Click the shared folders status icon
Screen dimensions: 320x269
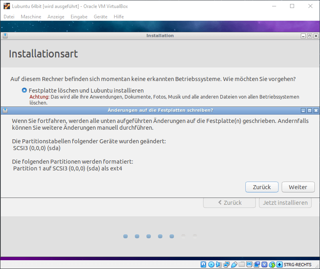click(x=242, y=265)
